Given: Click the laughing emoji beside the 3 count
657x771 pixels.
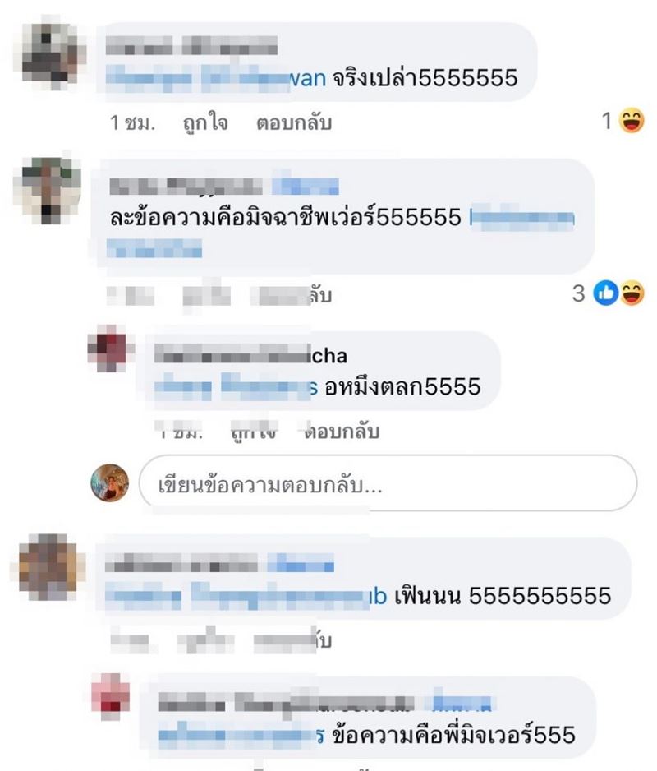Looking at the screenshot, I should (632, 293).
